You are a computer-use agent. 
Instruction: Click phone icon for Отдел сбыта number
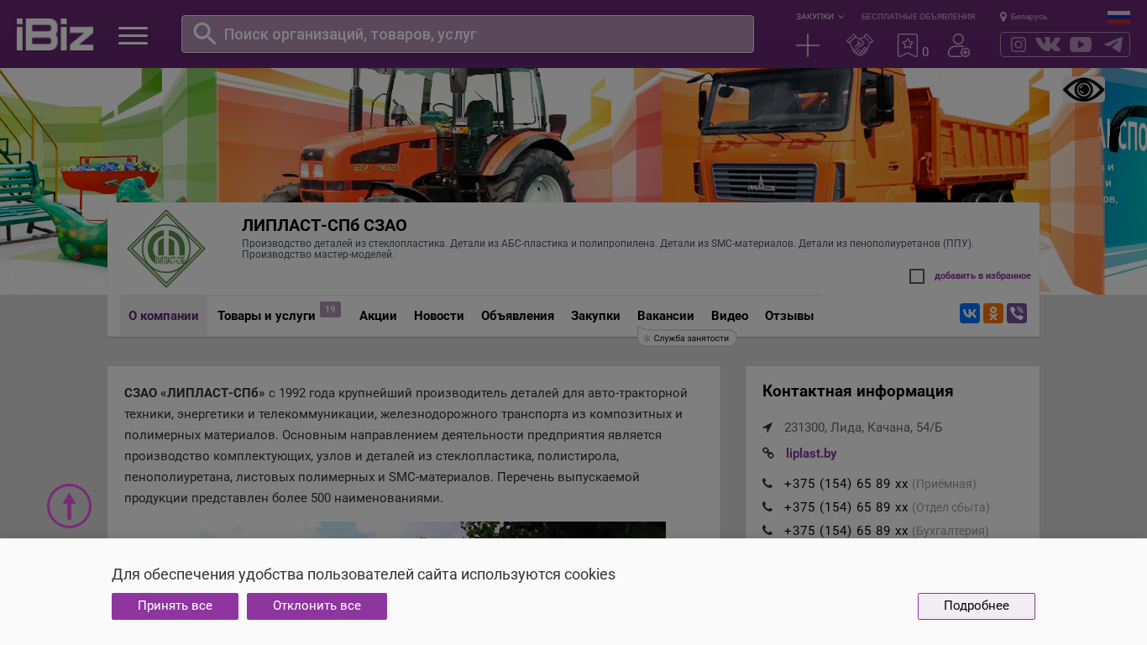click(767, 507)
